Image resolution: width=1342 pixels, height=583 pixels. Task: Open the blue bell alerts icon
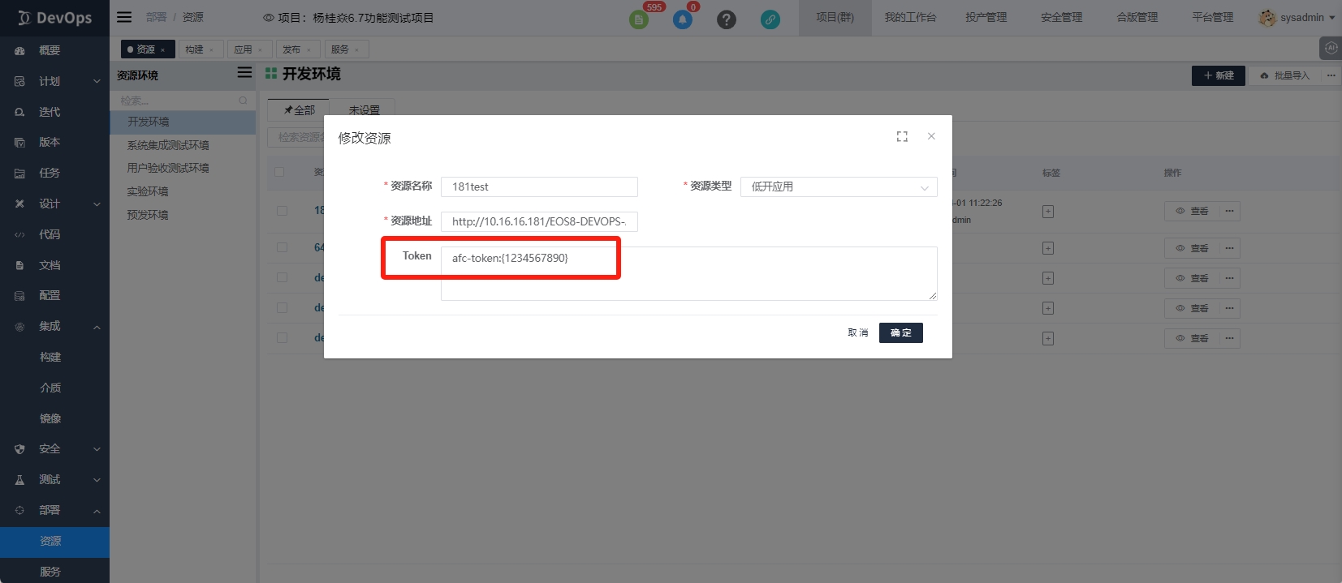[x=683, y=19]
